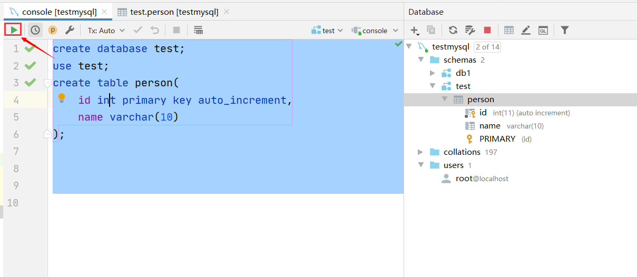637x277 pixels.
Task: Expand the collations folder
Action: click(420, 152)
